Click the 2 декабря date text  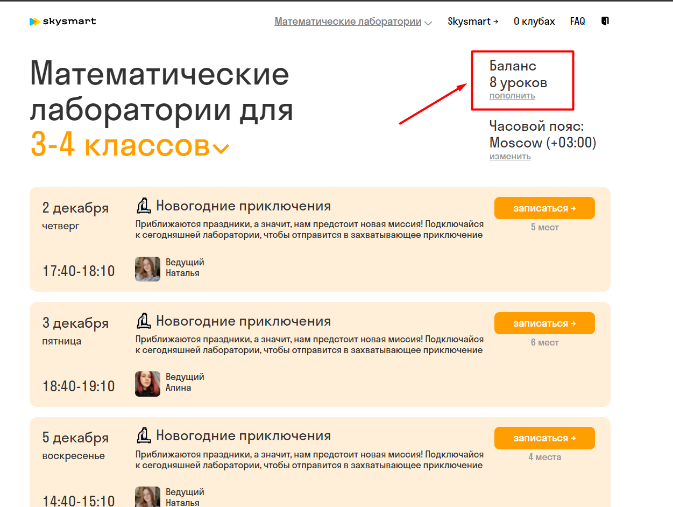coord(75,208)
